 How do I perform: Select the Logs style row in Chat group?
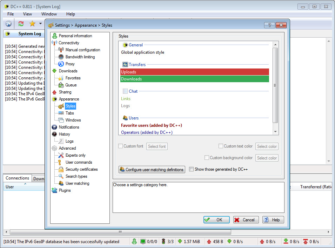(195, 106)
